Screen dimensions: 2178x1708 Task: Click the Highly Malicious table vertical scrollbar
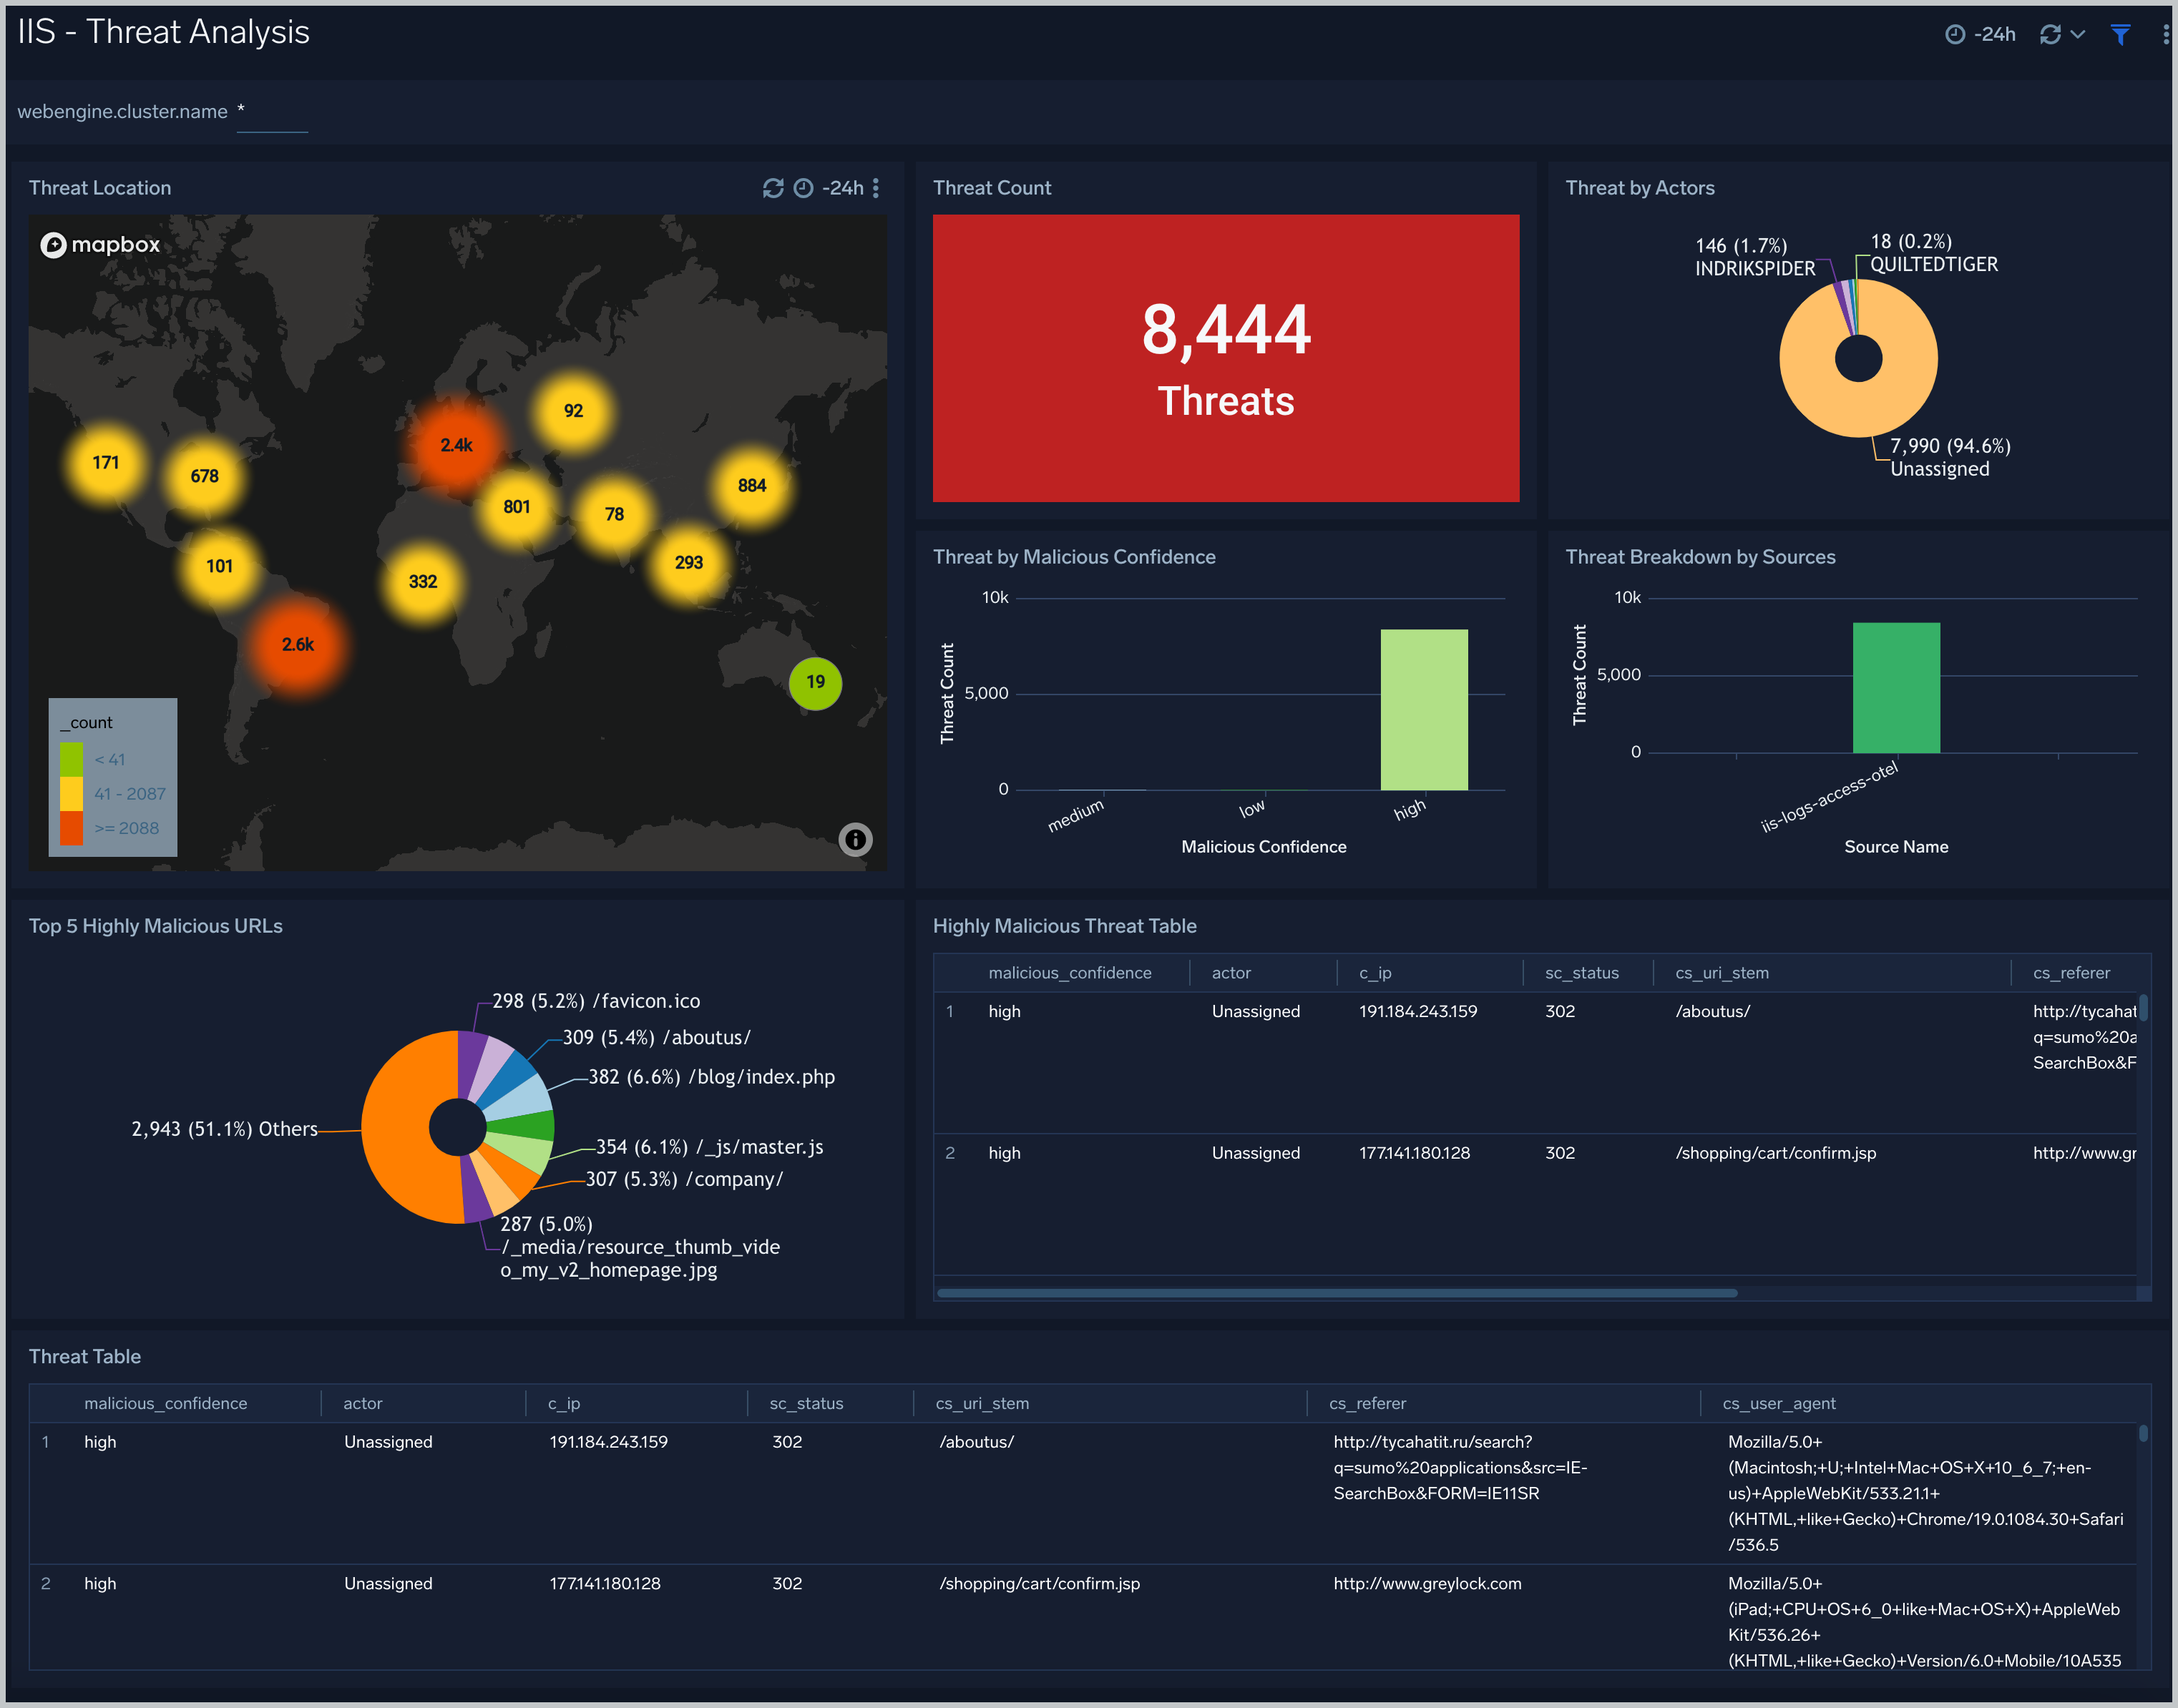tap(2143, 1007)
